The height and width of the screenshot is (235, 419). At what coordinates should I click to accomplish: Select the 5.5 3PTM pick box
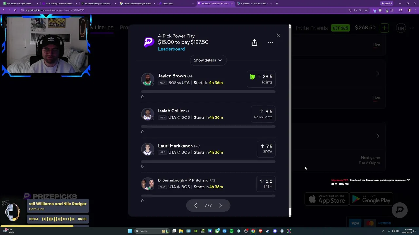(266, 184)
